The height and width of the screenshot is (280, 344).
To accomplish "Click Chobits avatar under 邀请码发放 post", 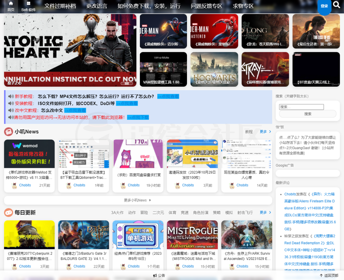I will (x=177, y=185).
